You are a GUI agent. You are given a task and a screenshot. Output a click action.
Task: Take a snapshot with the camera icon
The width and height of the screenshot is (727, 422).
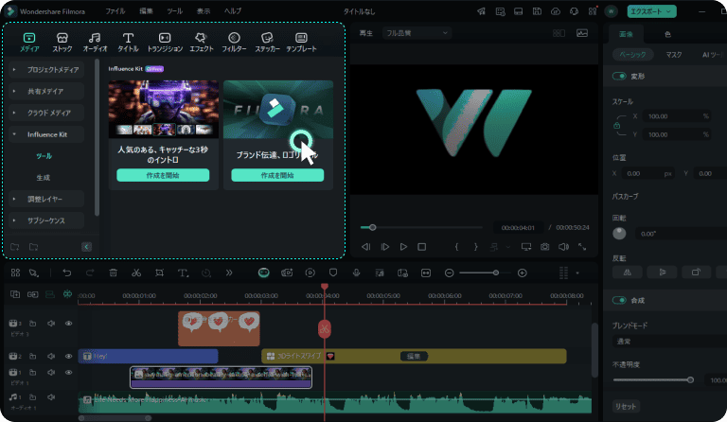(544, 247)
